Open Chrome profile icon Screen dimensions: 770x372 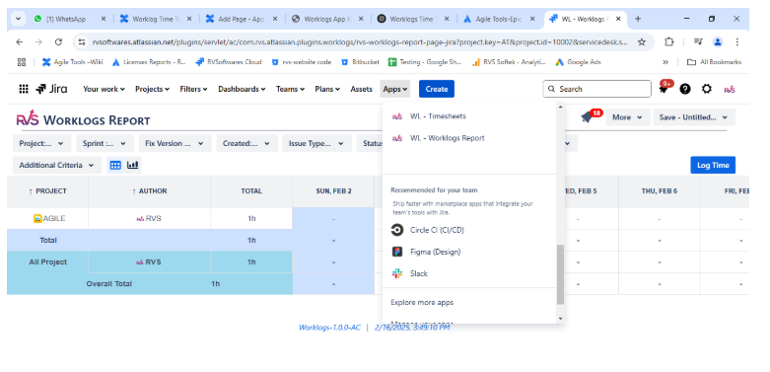(718, 41)
